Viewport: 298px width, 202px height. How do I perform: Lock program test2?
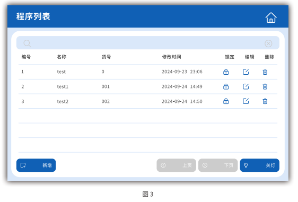[226, 101]
